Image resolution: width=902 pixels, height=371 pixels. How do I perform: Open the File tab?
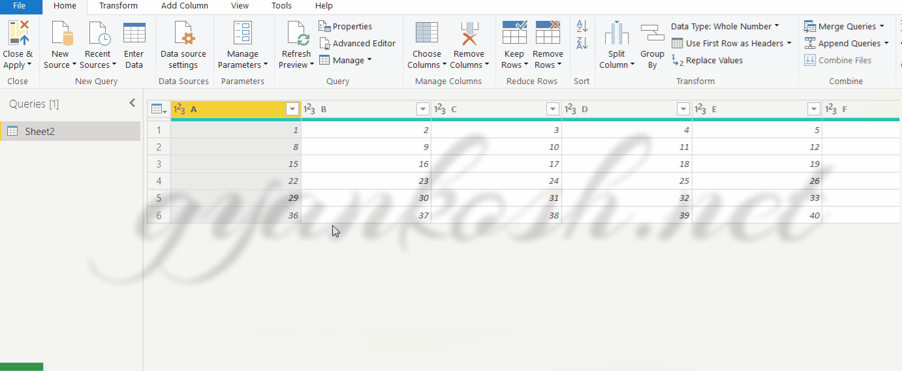coord(20,6)
